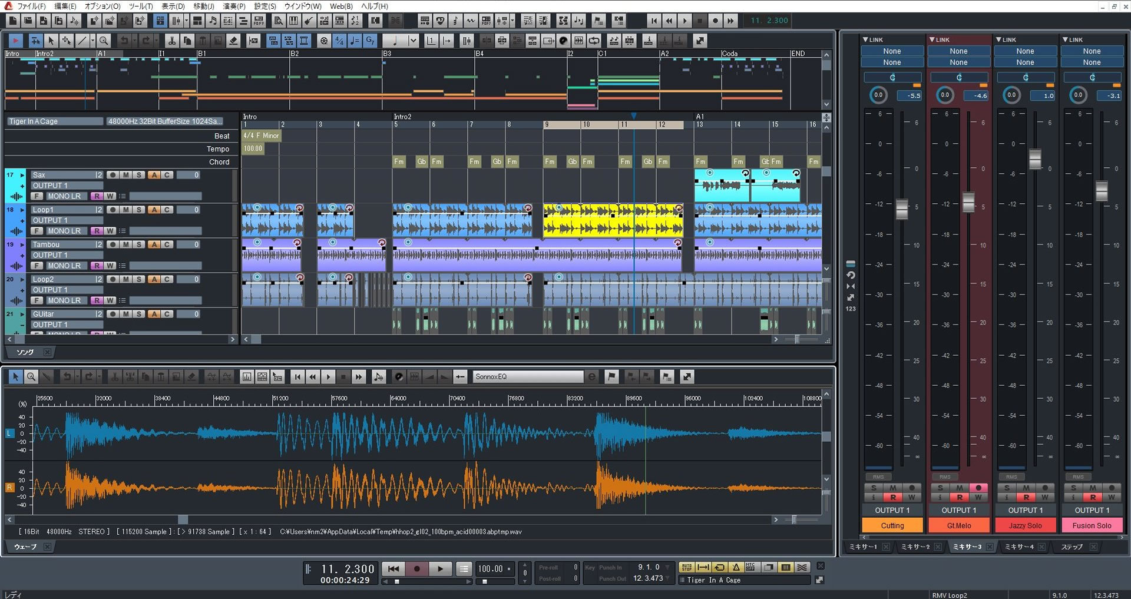Open the ファイル(F) menu

coord(31,6)
